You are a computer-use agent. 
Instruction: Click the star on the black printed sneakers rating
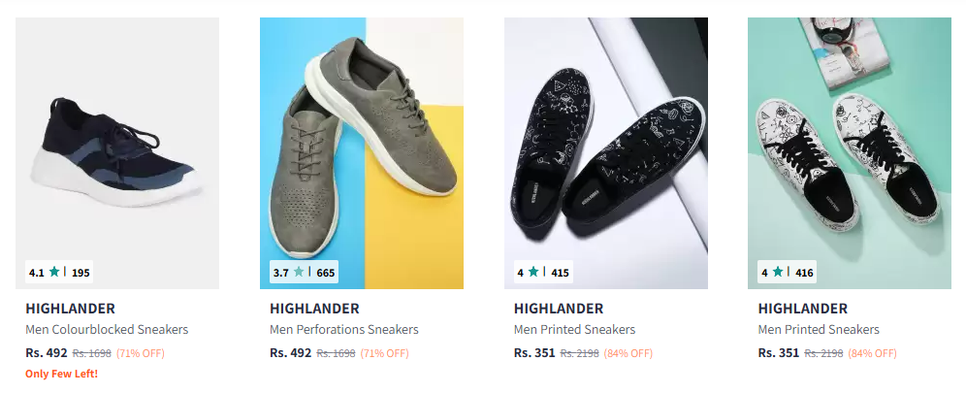[532, 271]
